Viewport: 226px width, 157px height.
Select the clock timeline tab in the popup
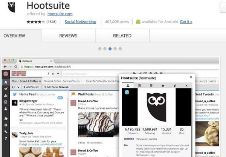pos(139,85)
